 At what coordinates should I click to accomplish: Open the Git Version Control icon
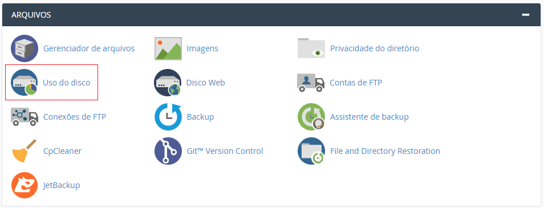(168, 151)
